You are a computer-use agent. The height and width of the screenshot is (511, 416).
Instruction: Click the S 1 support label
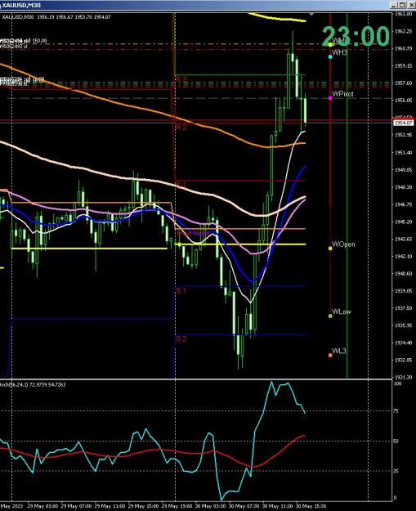(181, 290)
